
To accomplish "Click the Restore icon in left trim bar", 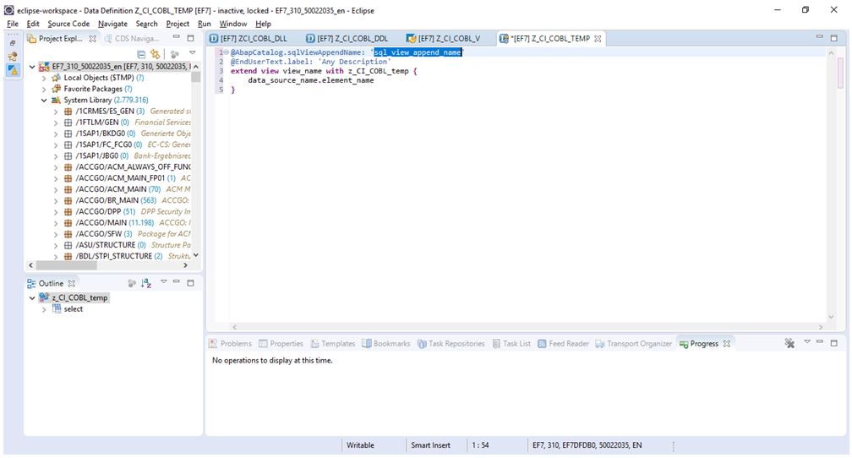I will point(13,43).
